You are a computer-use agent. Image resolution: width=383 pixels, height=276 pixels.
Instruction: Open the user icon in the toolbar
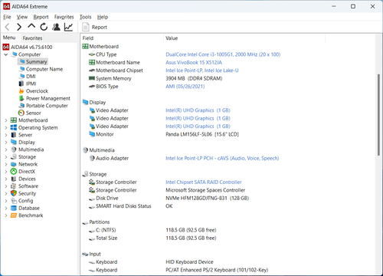pyautogui.click(x=56, y=27)
